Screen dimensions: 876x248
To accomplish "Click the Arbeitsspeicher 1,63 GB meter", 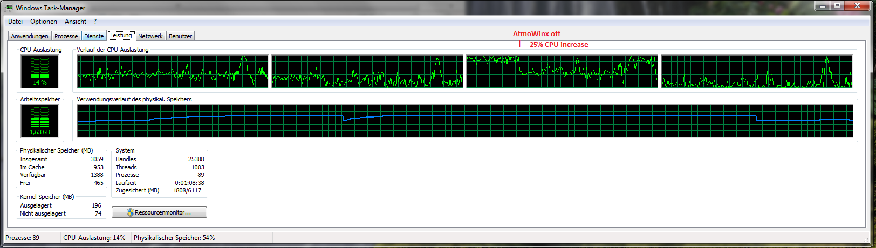I will pyautogui.click(x=40, y=121).
